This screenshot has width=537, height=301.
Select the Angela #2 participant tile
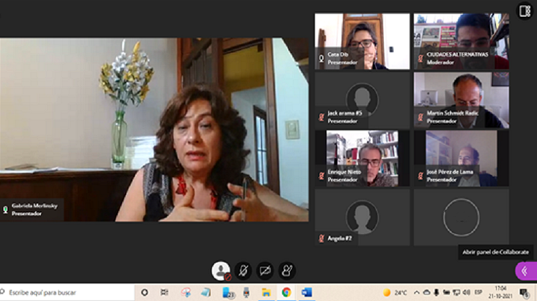pos(362,218)
